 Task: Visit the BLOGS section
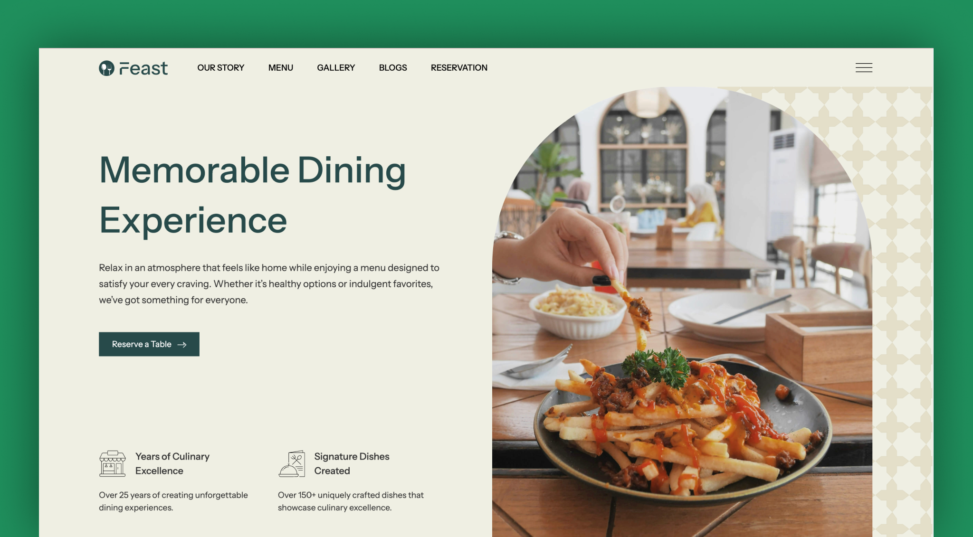coord(393,68)
